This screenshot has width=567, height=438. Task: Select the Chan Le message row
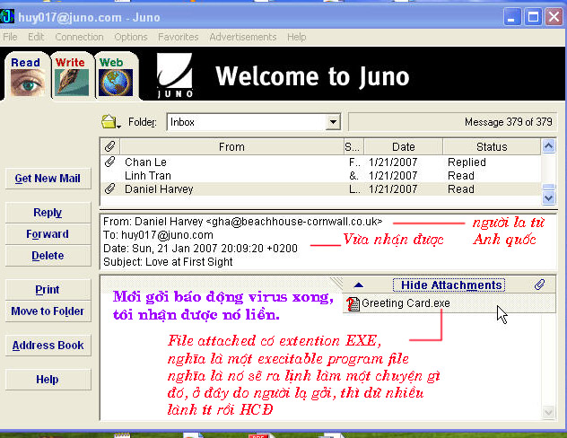point(321,162)
